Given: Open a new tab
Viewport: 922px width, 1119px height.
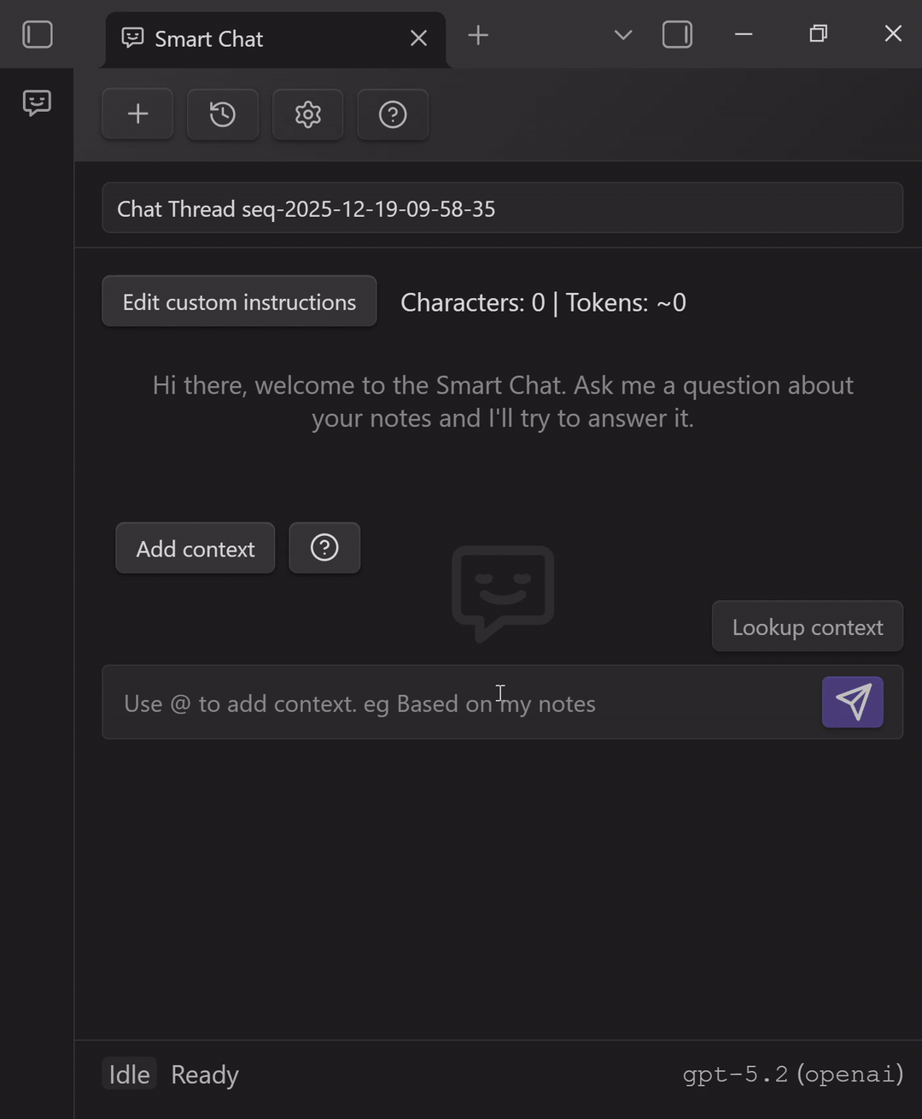Looking at the screenshot, I should pyautogui.click(x=478, y=35).
